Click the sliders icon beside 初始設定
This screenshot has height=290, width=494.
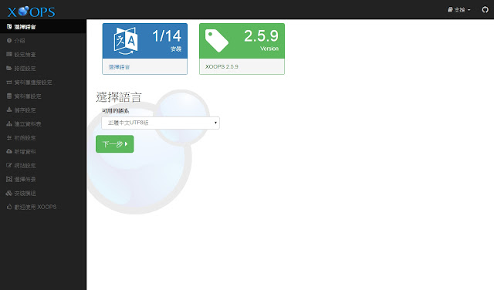tap(9, 137)
